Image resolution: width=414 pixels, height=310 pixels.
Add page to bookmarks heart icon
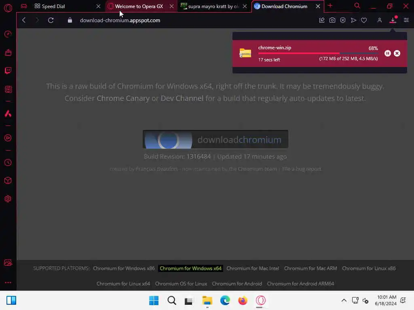[x=364, y=20]
